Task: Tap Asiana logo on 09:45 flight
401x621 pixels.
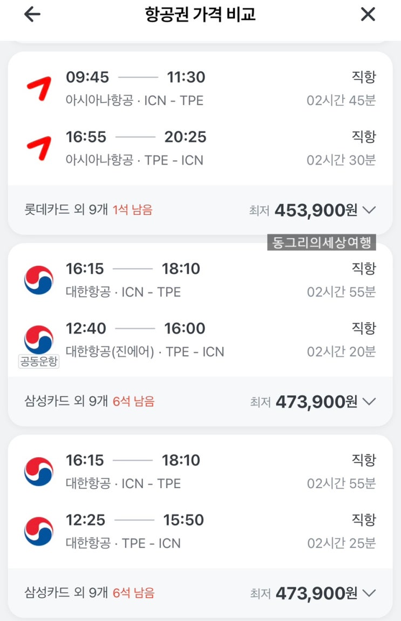Action: 39,88
